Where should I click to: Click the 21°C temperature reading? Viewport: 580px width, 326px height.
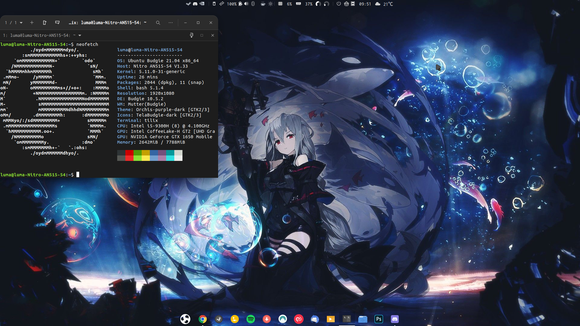[x=388, y=4]
